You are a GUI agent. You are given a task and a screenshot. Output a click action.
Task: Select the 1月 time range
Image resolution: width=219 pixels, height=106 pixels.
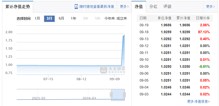point(37,19)
